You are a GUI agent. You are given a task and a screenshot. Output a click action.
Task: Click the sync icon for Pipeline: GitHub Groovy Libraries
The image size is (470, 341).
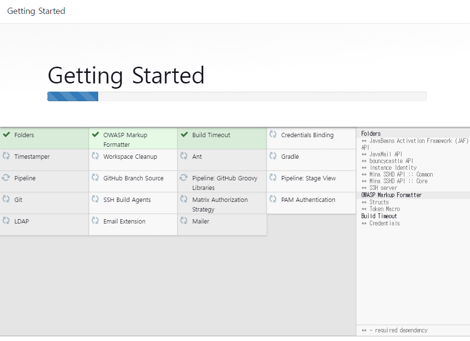point(184,177)
